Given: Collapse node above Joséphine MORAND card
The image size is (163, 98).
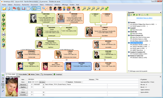Looking at the screenshot, I should (70, 12).
